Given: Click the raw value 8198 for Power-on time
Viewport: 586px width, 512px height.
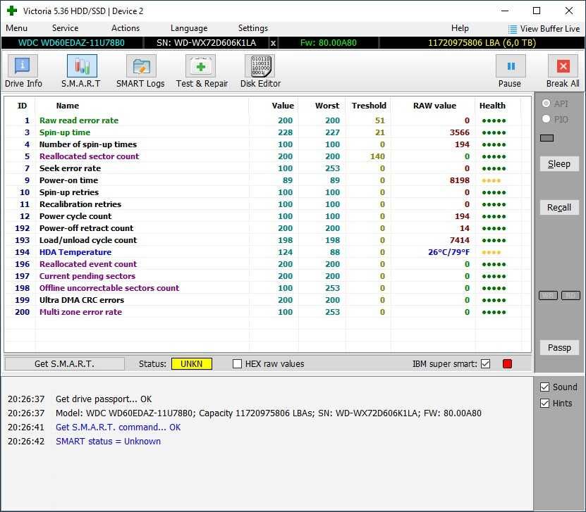Looking at the screenshot, I should coord(460,180).
